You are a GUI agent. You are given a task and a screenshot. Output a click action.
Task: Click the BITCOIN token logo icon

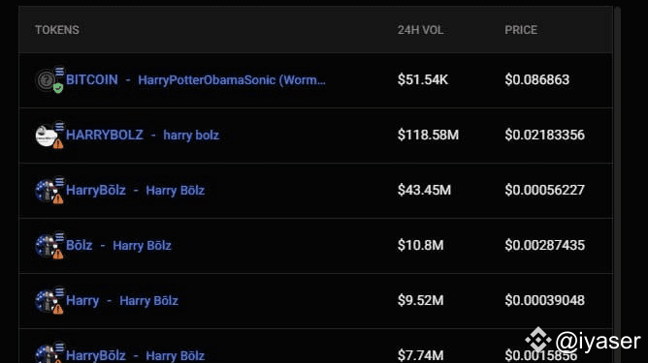[46, 80]
